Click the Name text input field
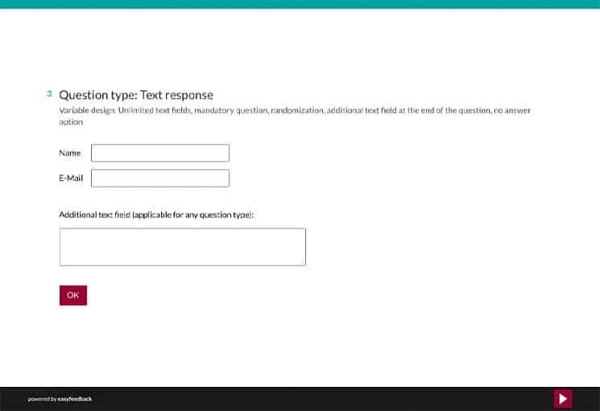Viewport: 600px width, 411px height. [160, 153]
